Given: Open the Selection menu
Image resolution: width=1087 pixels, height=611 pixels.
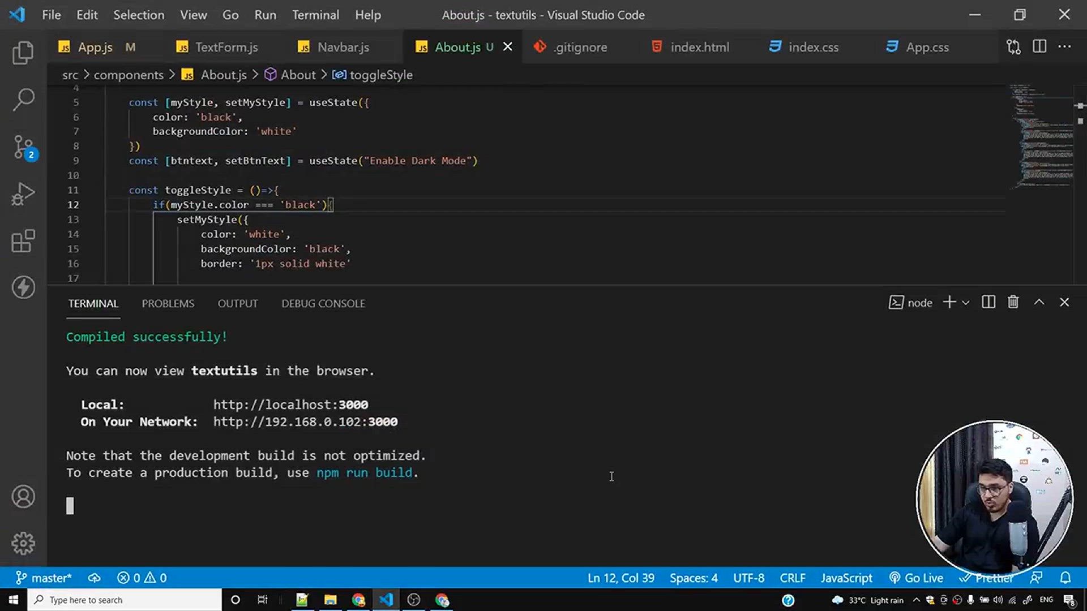Looking at the screenshot, I should [139, 15].
